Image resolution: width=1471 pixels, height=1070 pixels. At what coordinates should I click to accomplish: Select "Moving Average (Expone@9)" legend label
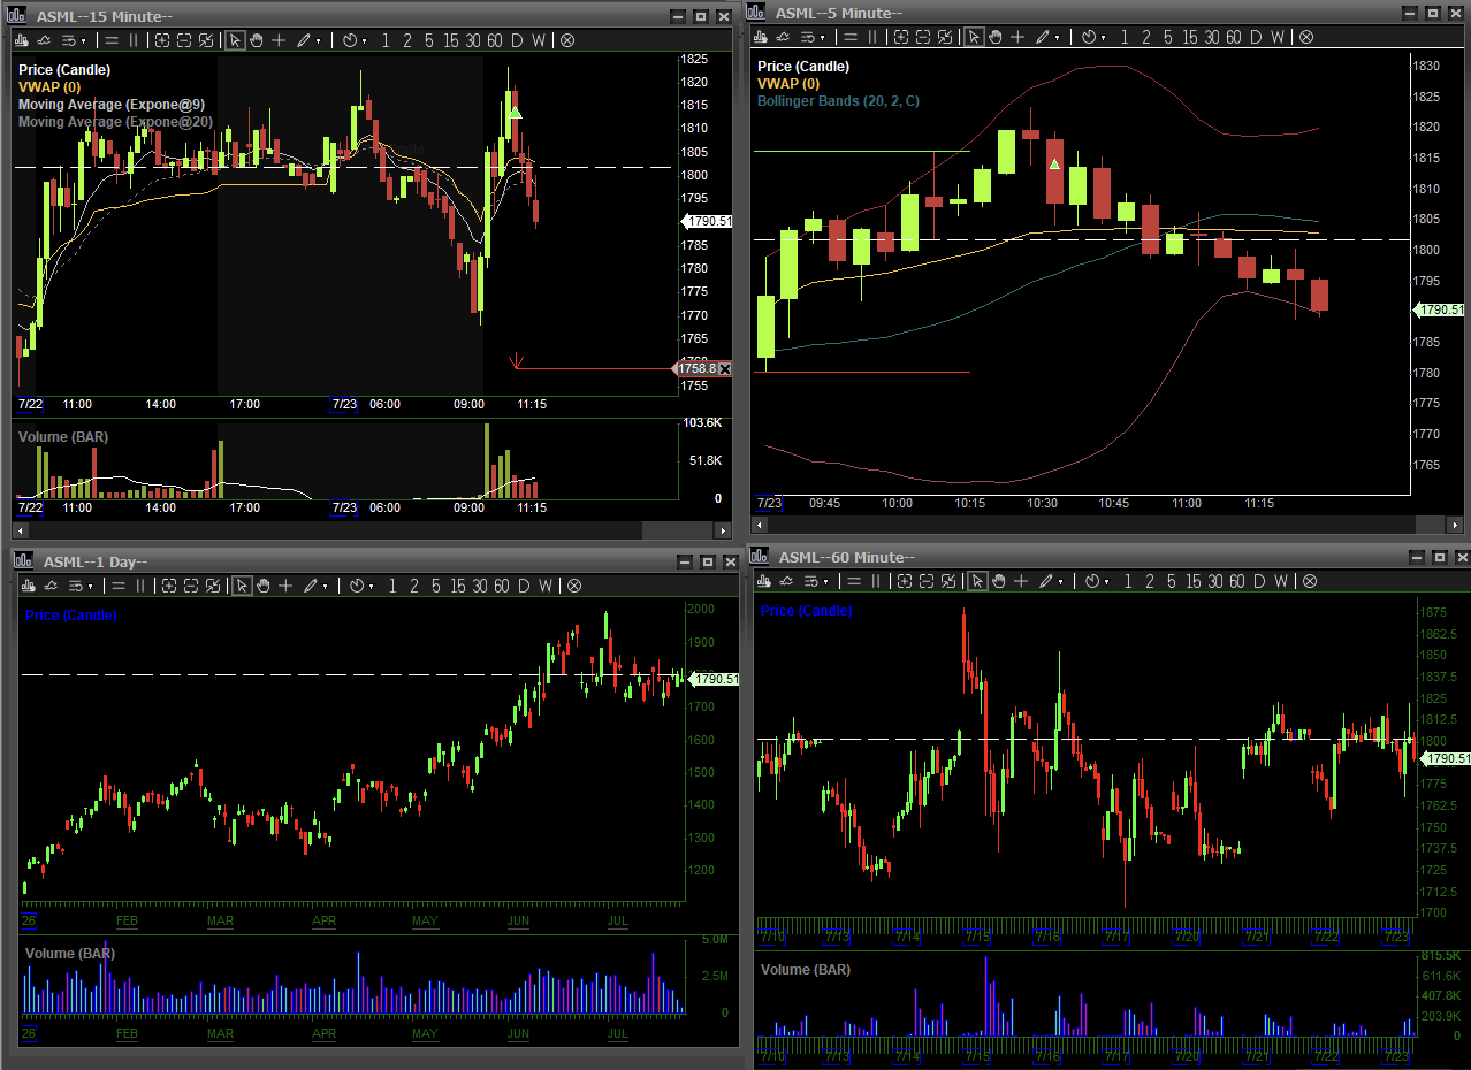[x=112, y=104]
